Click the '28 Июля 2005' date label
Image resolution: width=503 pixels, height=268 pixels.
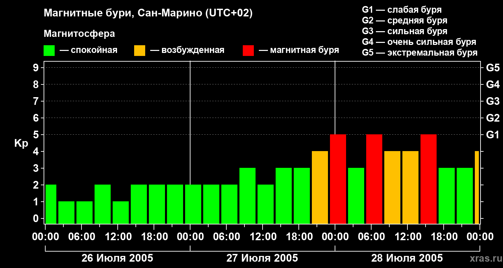[x=407, y=258]
